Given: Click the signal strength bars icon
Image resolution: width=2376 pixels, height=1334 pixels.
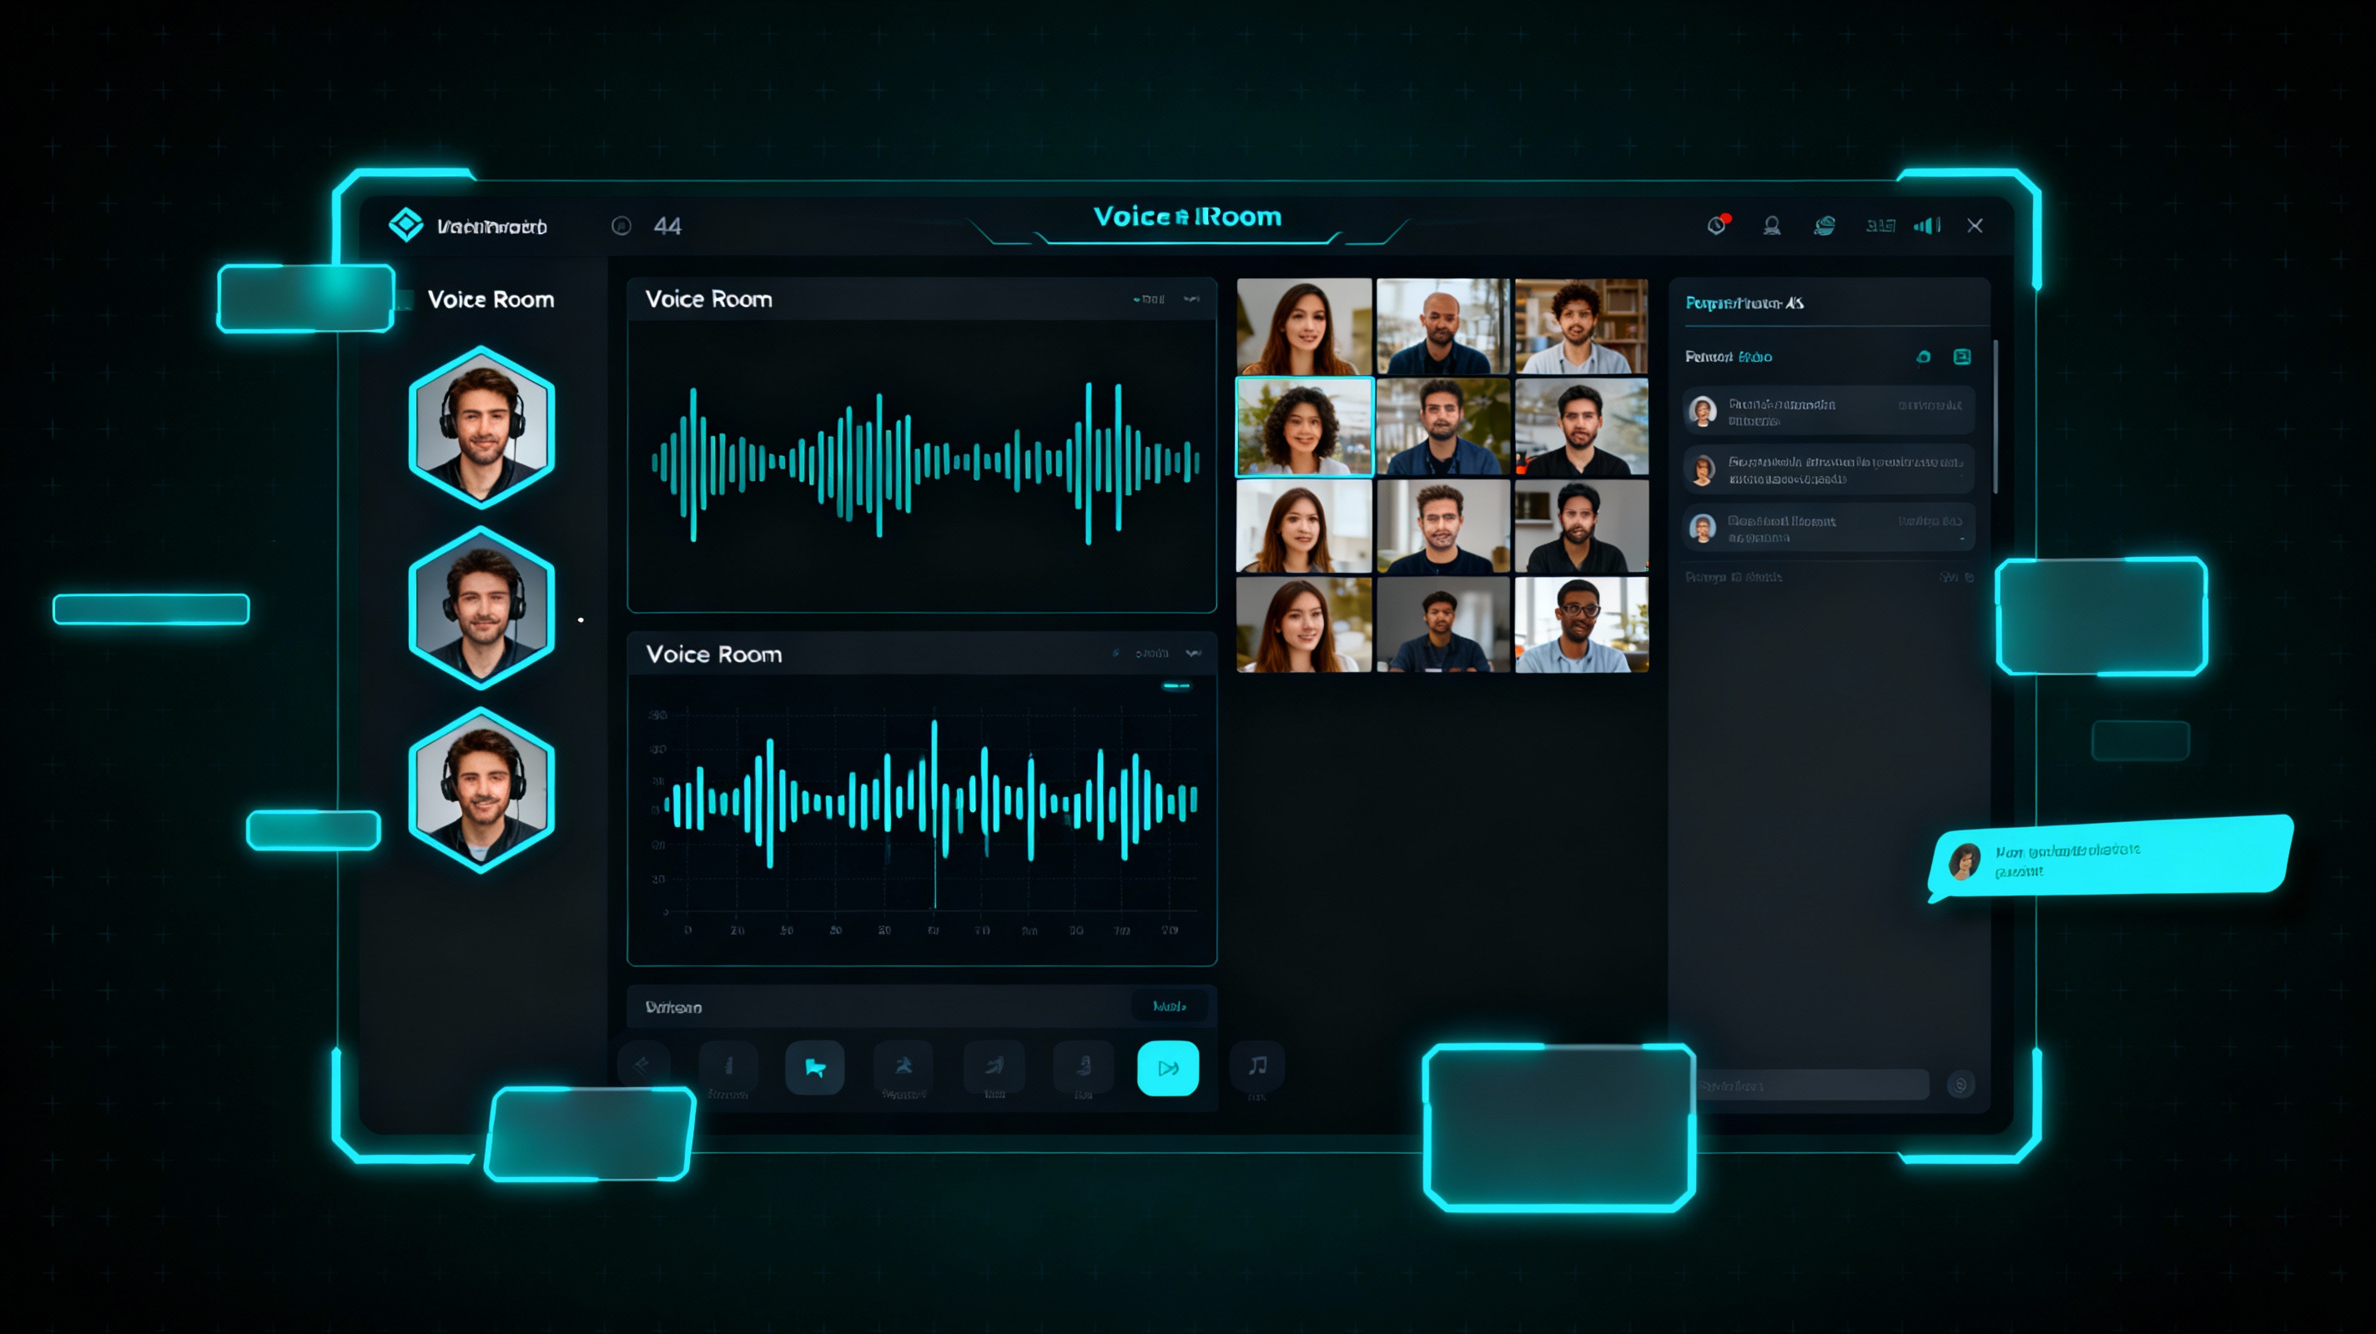Looking at the screenshot, I should pyautogui.click(x=1927, y=226).
